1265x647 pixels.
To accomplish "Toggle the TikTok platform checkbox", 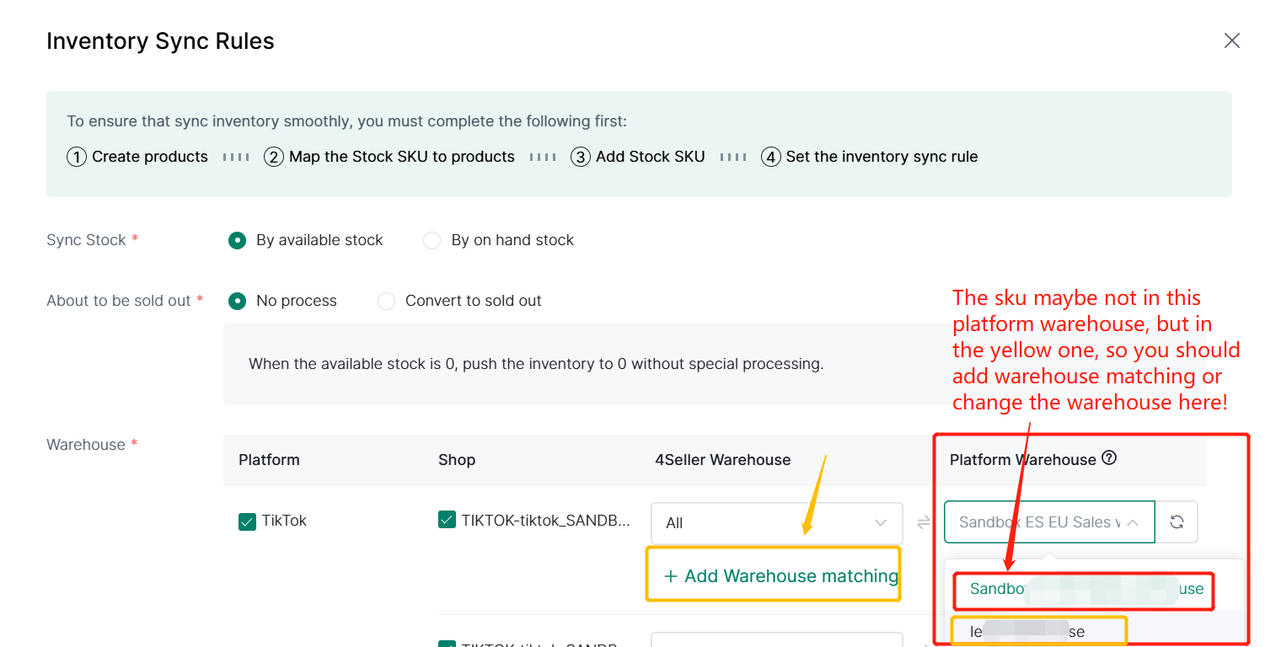I will pyautogui.click(x=247, y=521).
